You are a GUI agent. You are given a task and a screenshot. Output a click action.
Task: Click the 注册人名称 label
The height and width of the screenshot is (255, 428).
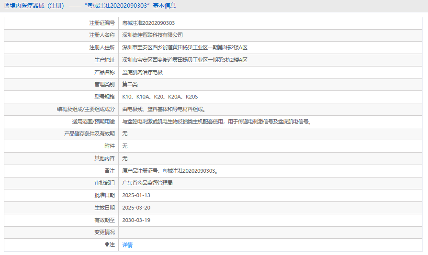(x=102, y=35)
